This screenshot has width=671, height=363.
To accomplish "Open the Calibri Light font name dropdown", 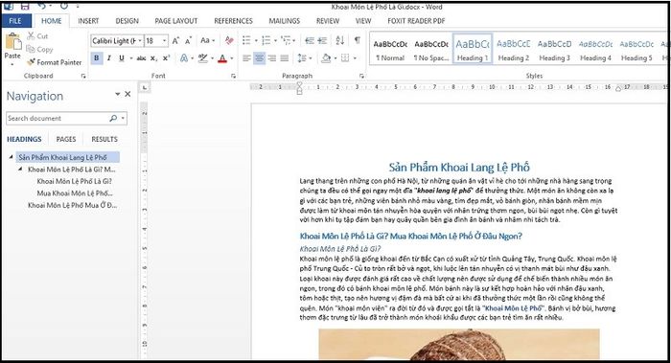I will pos(140,41).
